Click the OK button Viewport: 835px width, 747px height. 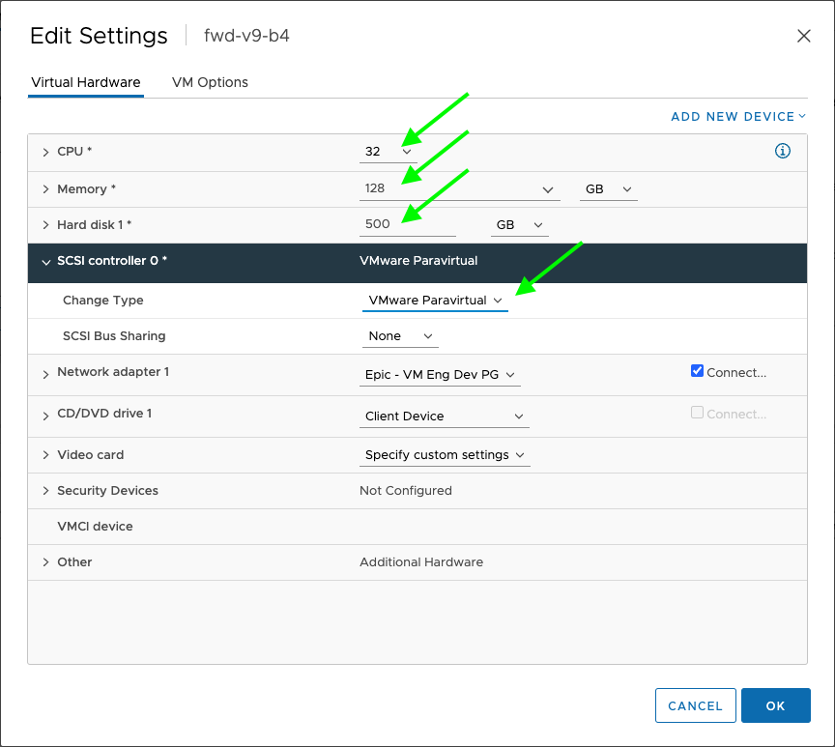point(775,705)
